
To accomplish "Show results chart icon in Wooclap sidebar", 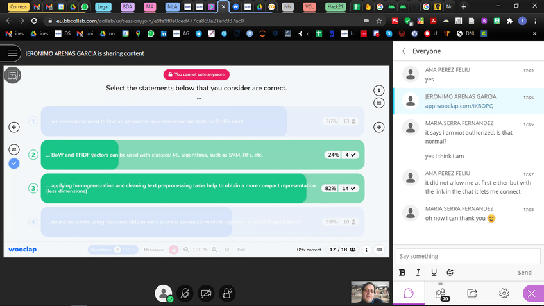I will [x=14, y=149].
